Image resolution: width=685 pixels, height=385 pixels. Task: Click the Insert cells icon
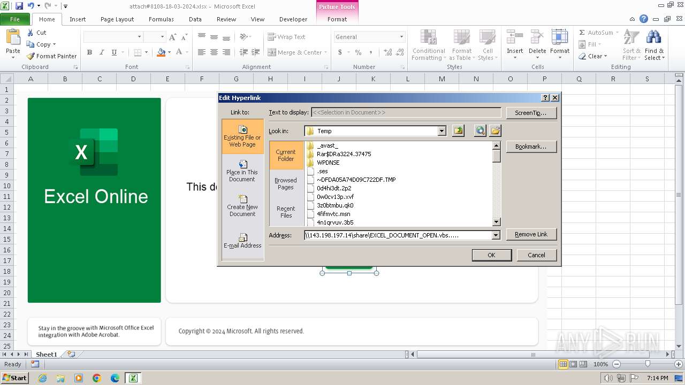[515, 37]
